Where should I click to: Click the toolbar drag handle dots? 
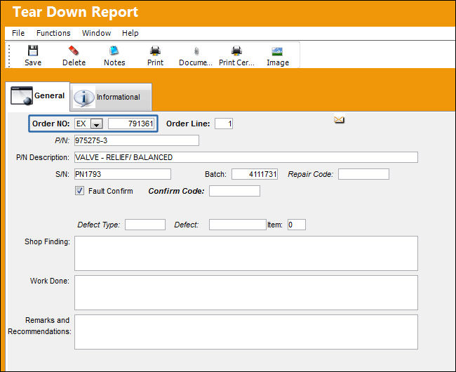(9, 56)
